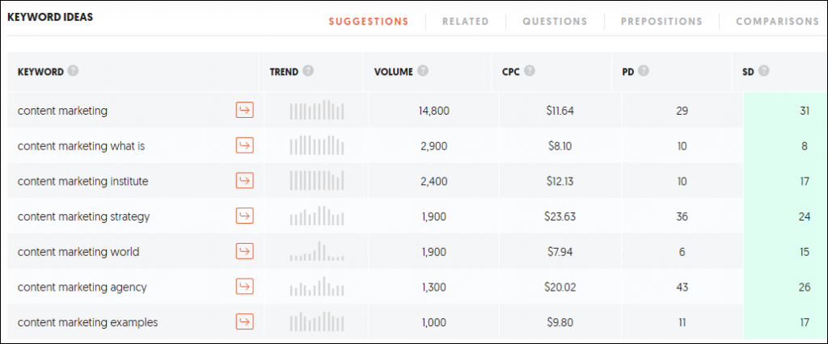Open arrow icon for 'content marketing what is'
This screenshot has height=344, width=828.
point(244,146)
